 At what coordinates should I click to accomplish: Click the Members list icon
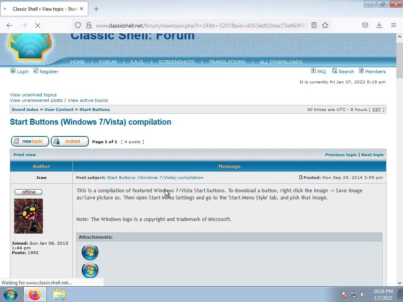361,71
